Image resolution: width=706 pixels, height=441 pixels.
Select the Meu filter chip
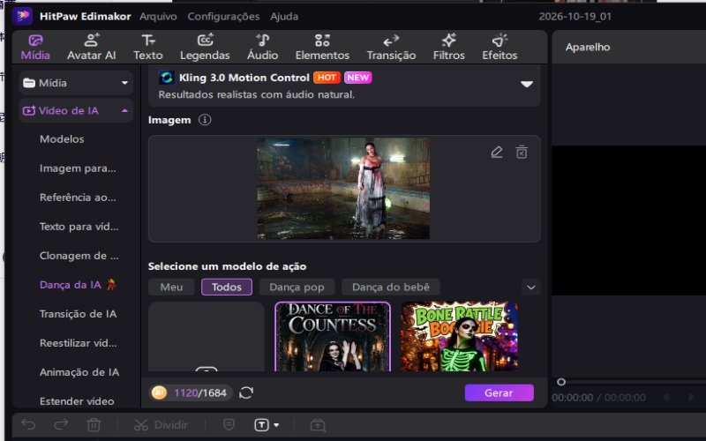pos(171,288)
